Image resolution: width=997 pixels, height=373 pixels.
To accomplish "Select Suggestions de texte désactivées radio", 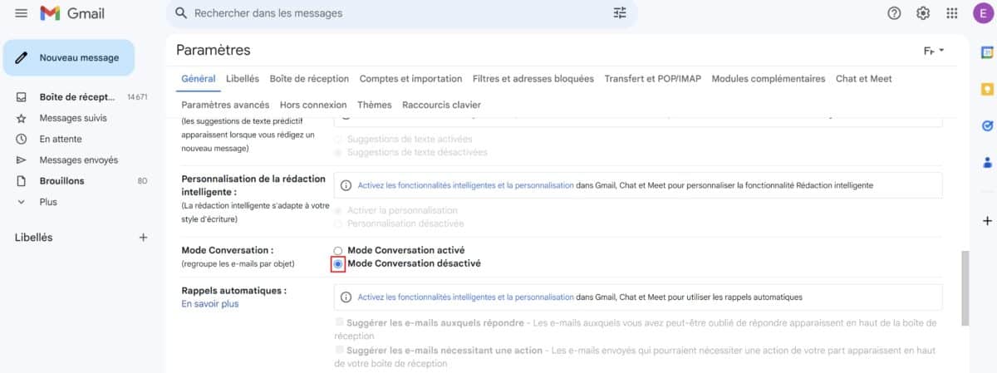I will (x=338, y=153).
